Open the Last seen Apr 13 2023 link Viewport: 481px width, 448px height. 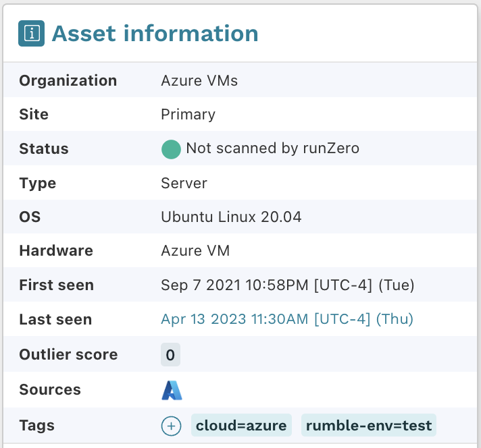287,319
